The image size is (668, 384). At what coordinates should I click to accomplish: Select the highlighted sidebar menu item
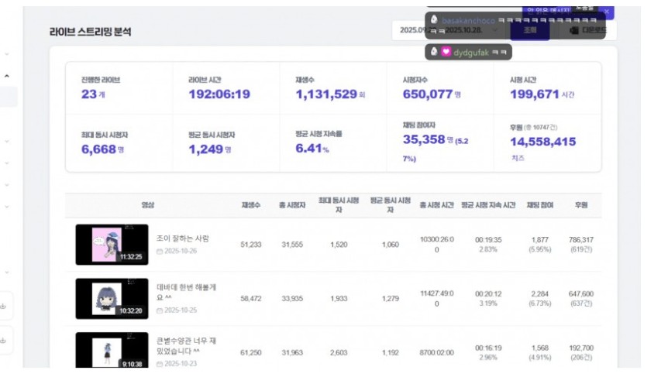tap(9, 97)
